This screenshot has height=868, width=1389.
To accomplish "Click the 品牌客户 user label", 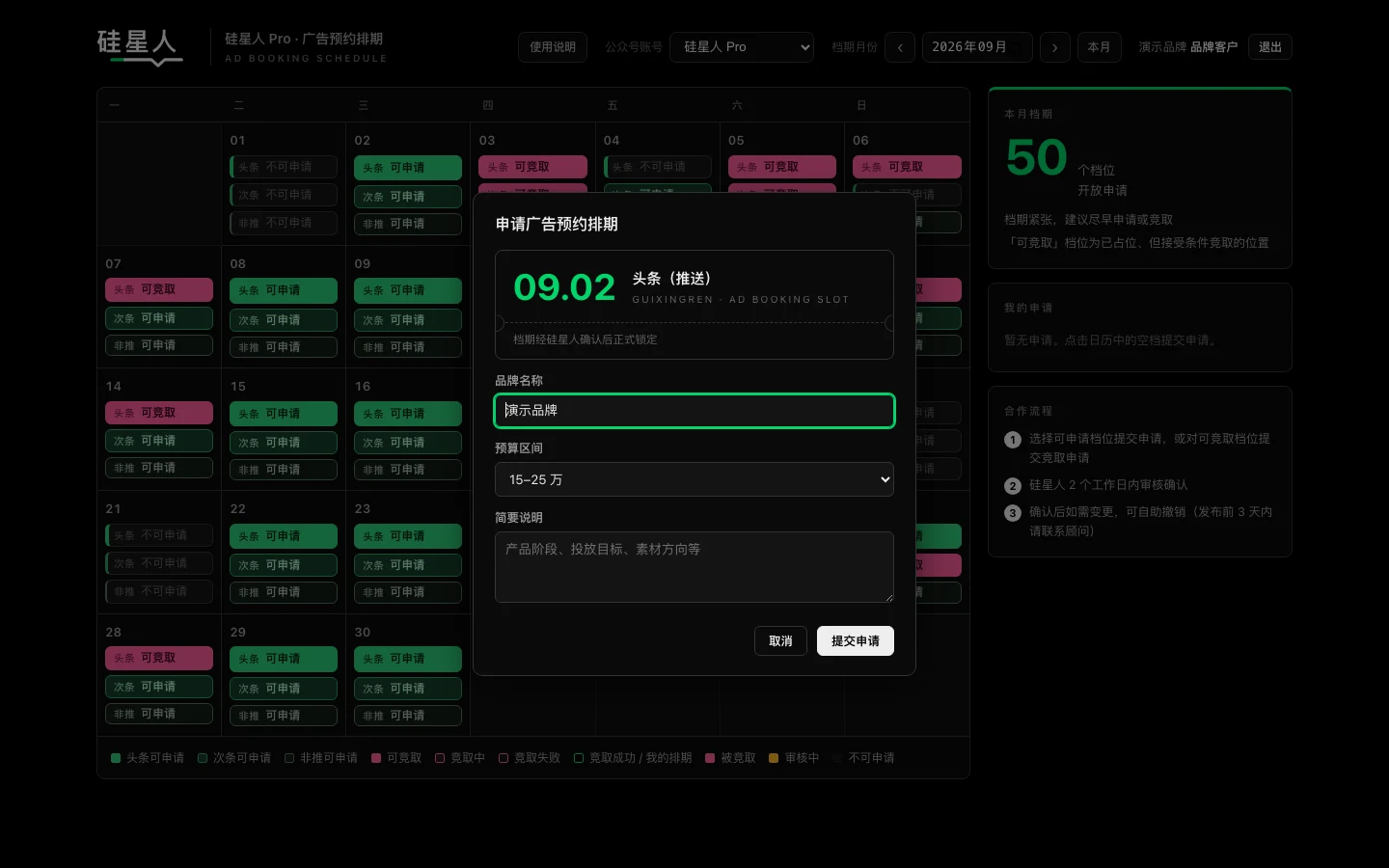I will tap(1213, 47).
